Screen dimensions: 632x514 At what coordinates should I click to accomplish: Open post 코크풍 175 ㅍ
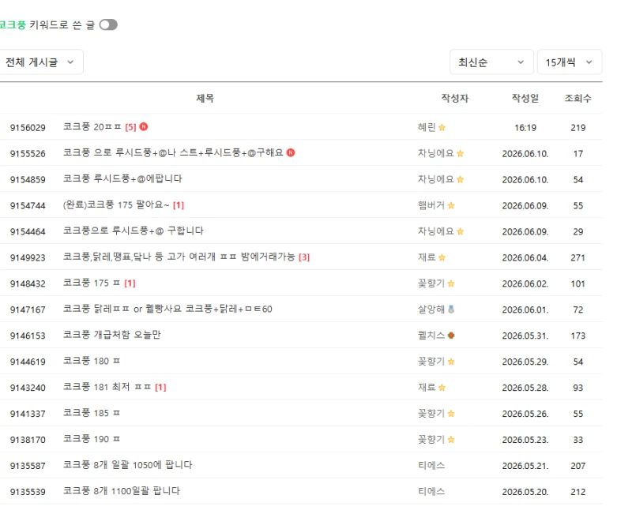point(92,283)
